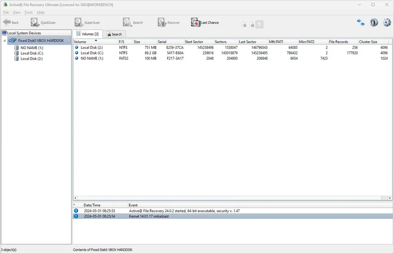This screenshot has width=394, height=254.
Task: Click the Local Disk (C:) tree drive icon
Action: click(x=17, y=53)
